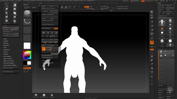Toggle the Mrgb button

(x=69, y=7)
